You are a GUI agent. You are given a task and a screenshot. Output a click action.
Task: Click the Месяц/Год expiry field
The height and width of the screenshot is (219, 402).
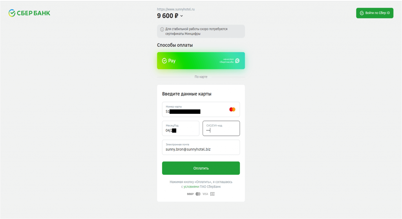[x=181, y=128]
